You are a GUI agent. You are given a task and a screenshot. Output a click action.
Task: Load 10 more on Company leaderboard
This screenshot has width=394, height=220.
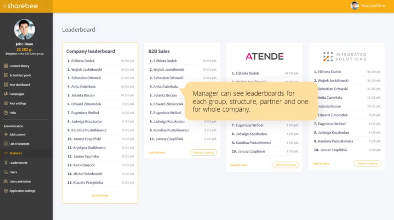[100, 195]
